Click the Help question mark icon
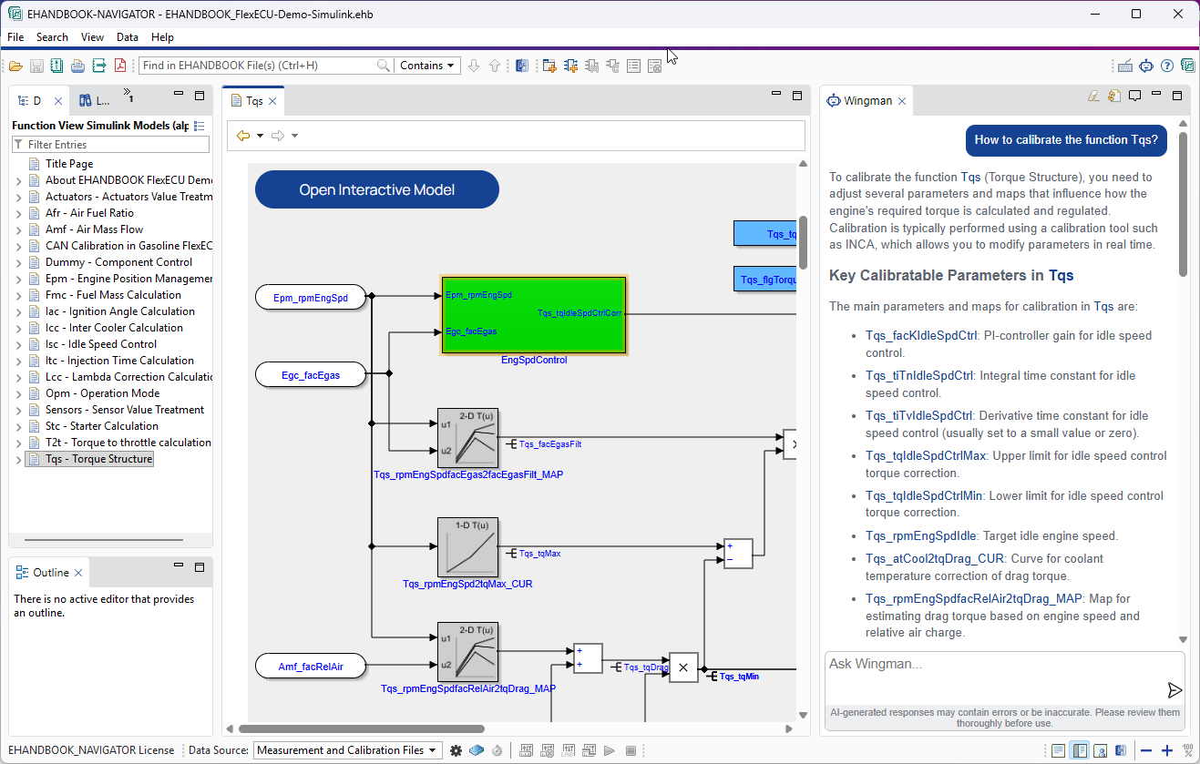 (x=1167, y=66)
